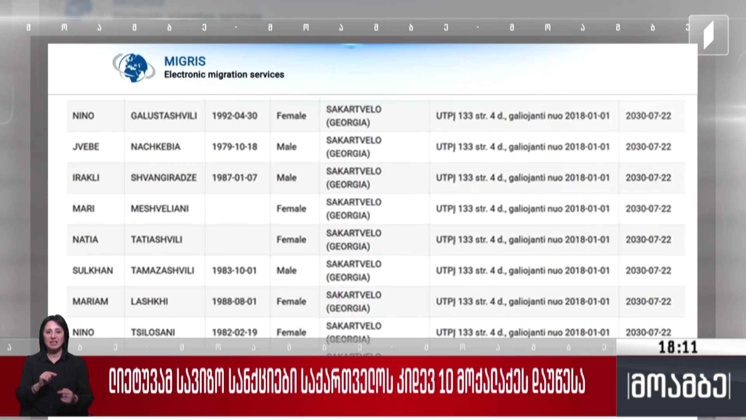746x420 pixels.
Task: Click SAKARTVELO (GEORGIA) in Meshveliani row
Action: click(354, 208)
